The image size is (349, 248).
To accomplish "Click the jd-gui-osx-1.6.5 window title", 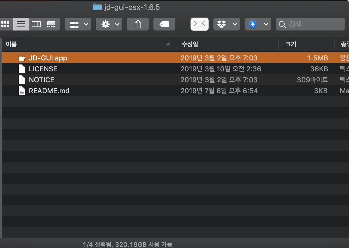I will (132, 7).
